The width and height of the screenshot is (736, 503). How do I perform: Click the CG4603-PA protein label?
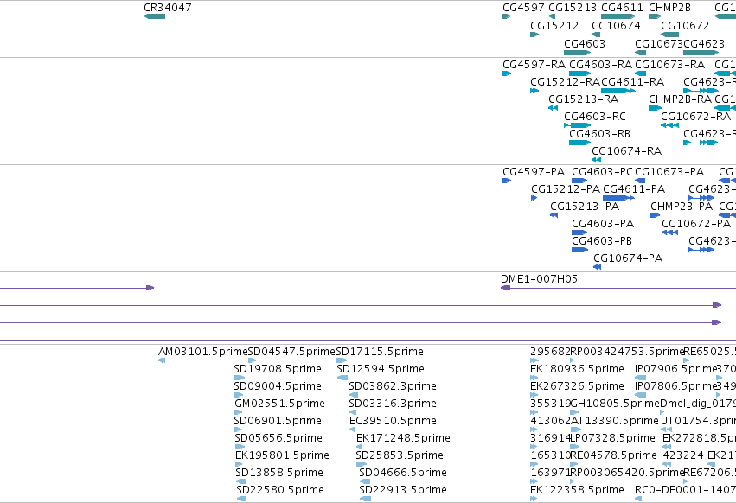(603, 224)
